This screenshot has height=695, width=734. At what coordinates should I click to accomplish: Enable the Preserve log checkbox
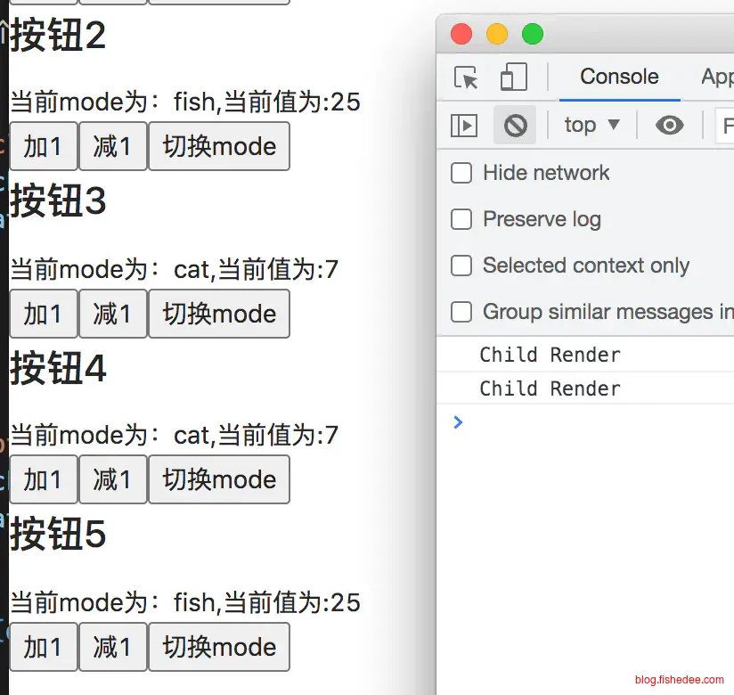tap(461, 219)
